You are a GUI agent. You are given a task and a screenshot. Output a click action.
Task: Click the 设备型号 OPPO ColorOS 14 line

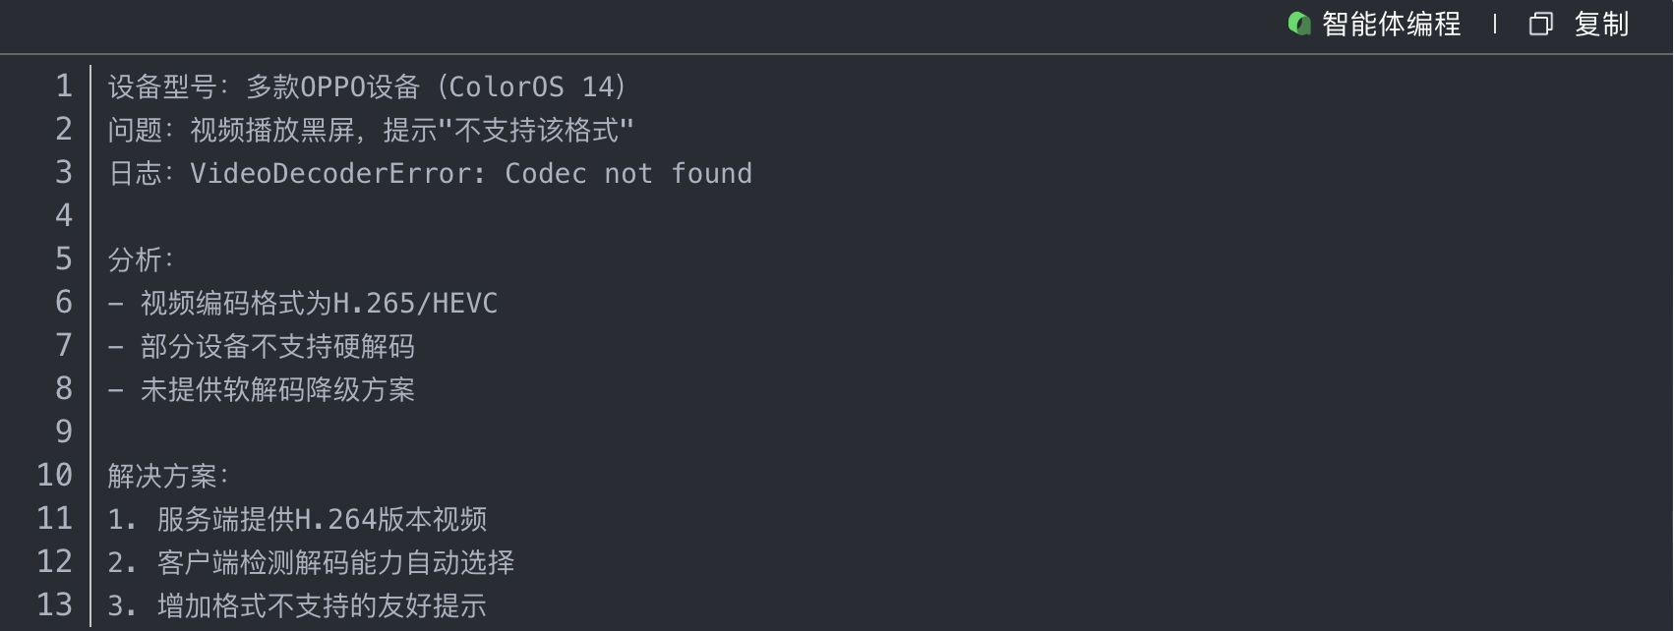coord(367,86)
